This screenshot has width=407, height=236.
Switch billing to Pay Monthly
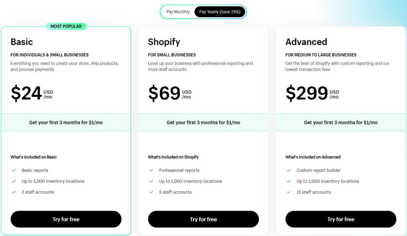click(178, 12)
